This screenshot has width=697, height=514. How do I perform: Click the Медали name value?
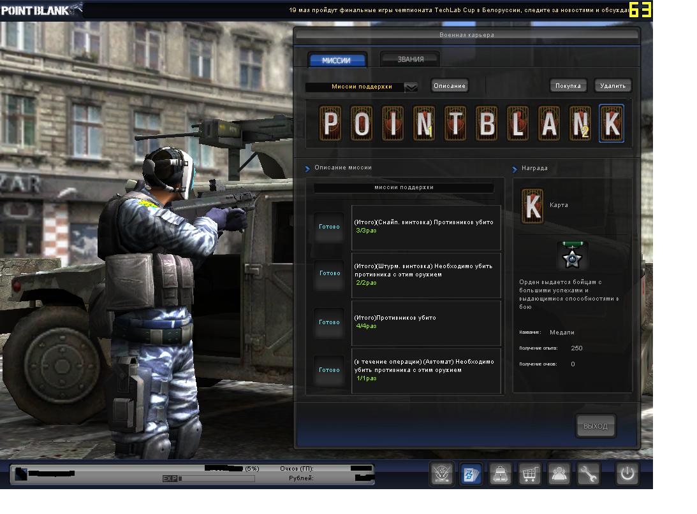pos(562,332)
